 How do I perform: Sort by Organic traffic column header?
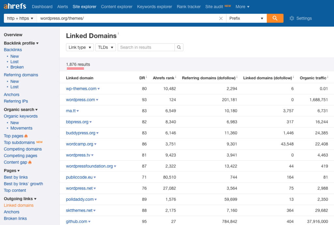point(313,78)
